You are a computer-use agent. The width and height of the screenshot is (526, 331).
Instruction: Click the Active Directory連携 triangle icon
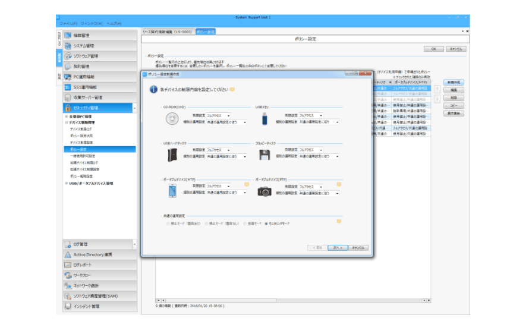click(x=68, y=255)
